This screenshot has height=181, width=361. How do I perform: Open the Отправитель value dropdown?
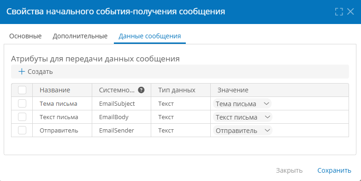point(243,131)
